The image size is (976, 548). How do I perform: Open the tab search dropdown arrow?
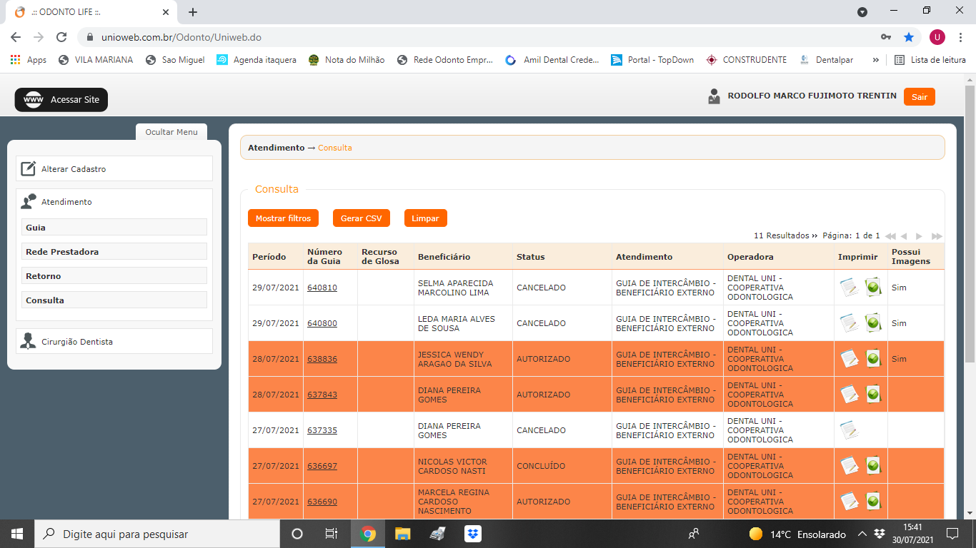pos(862,12)
